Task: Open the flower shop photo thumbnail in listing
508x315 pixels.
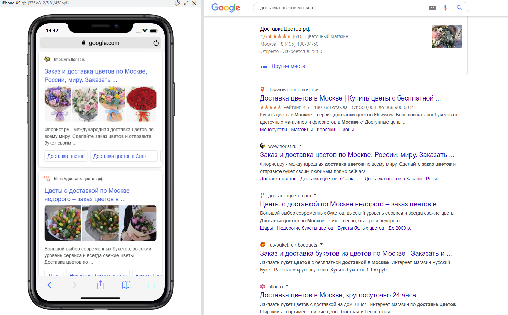Action: [447, 36]
